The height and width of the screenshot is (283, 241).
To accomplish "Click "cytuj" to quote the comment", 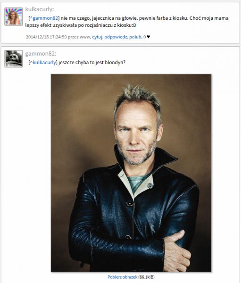I will (x=98, y=37).
